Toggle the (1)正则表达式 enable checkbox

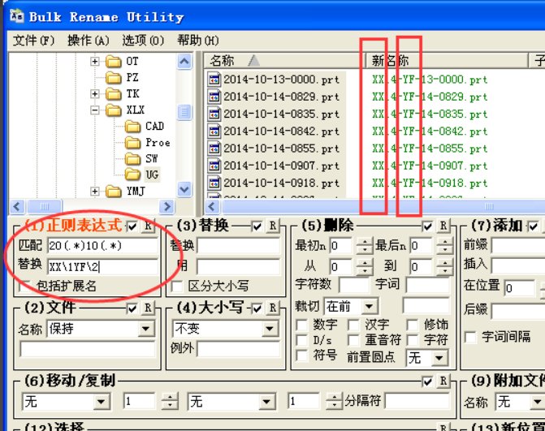click(132, 226)
